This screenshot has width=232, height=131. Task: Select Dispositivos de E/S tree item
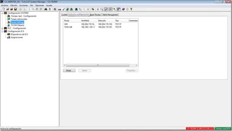pos(19,34)
